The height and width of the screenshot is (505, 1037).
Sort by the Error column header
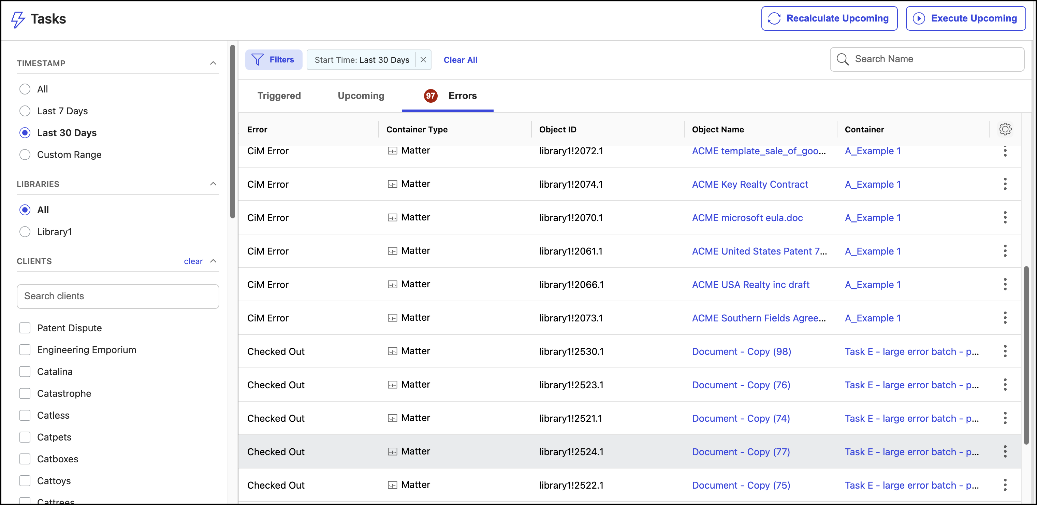pos(257,129)
